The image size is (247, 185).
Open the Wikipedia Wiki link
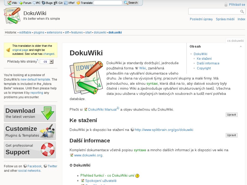142,68
